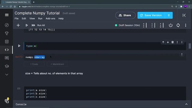Click the Draft saved status text

coord(69,13)
